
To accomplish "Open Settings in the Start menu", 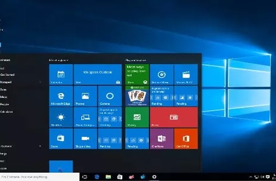I will click(3, 153).
